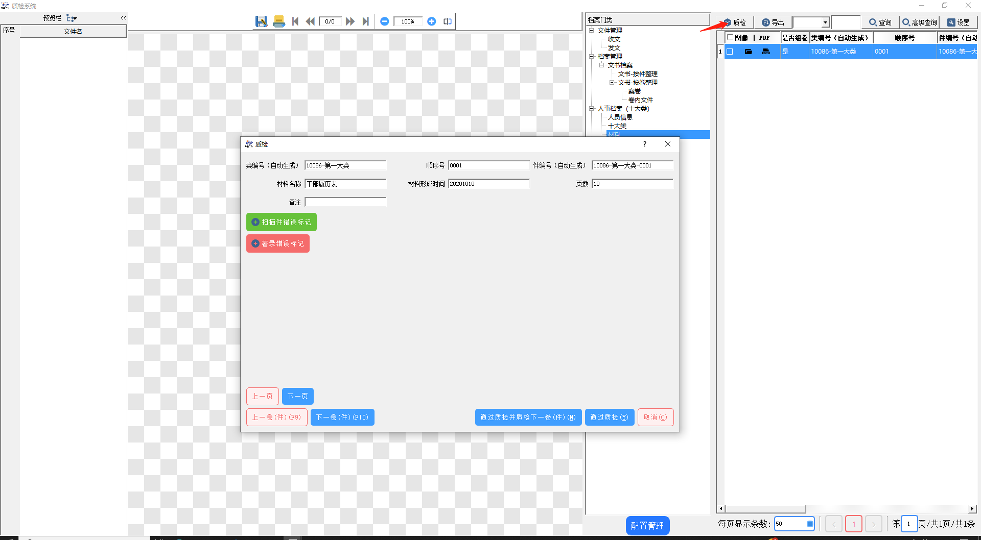
Task: Zoom out with the minus icon
Action: 385,21
